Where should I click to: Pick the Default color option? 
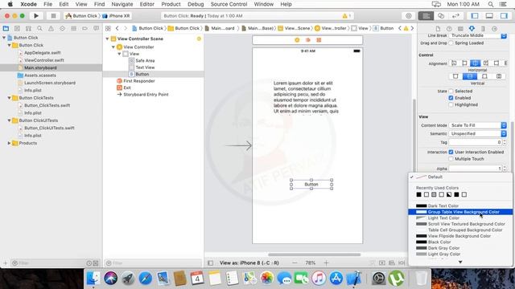pos(460,177)
